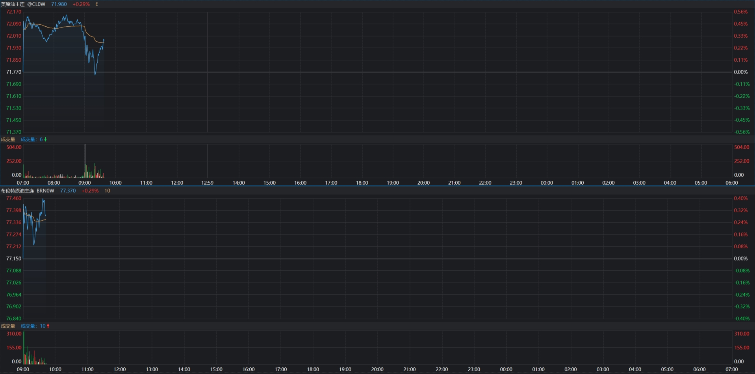The width and height of the screenshot is (755, 374).
Task: Click the 71.370 bottom price label
Action: 14,132
